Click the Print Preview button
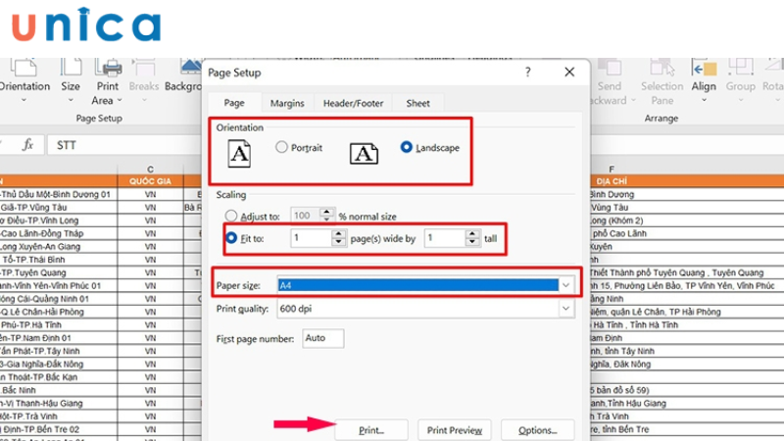The image size is (784, 441). pyautogui.click(x=455, y=430)
